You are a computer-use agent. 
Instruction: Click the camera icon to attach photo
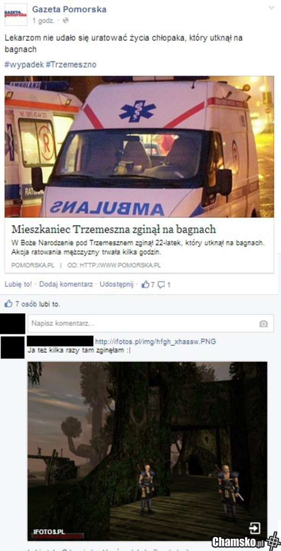(x=264, y=324)
